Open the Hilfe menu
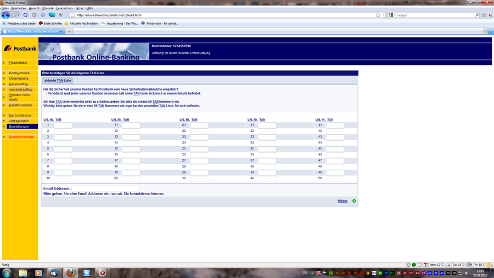 pyautogui.click(x=89, y=8)
